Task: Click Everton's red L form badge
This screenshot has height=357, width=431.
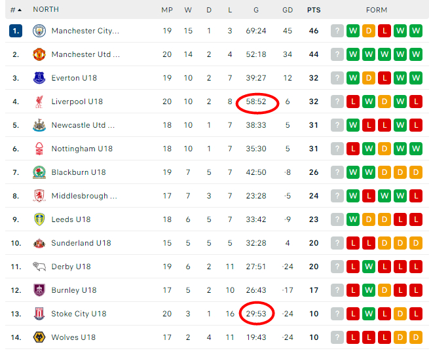Action: point(384,78)
